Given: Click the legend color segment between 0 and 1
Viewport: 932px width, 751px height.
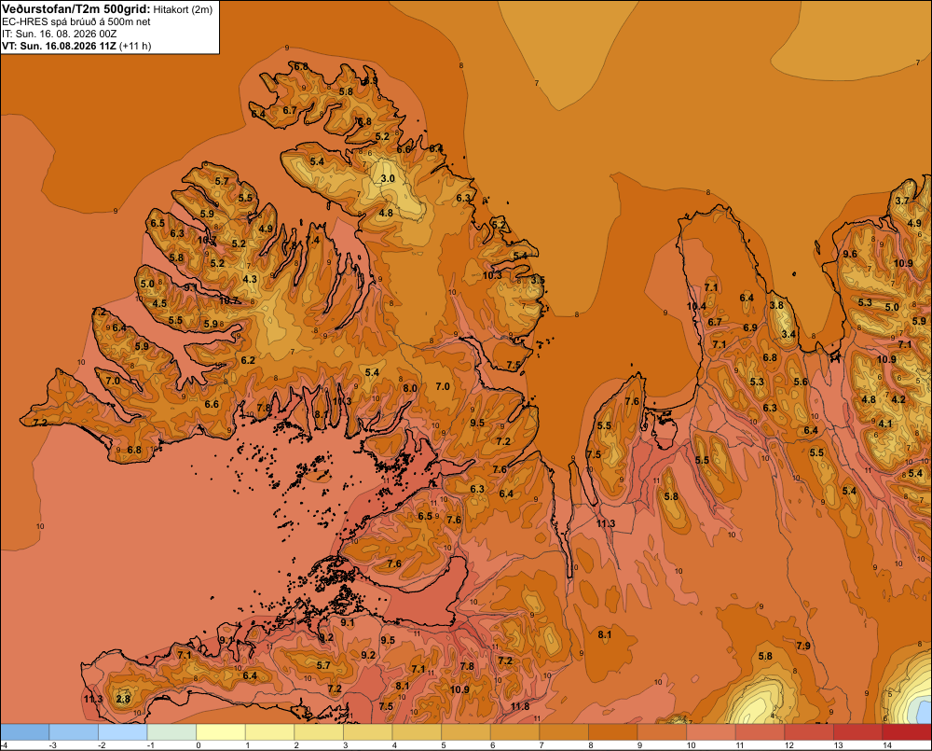Looking at the screenshot, I should [x=221, y=732].
